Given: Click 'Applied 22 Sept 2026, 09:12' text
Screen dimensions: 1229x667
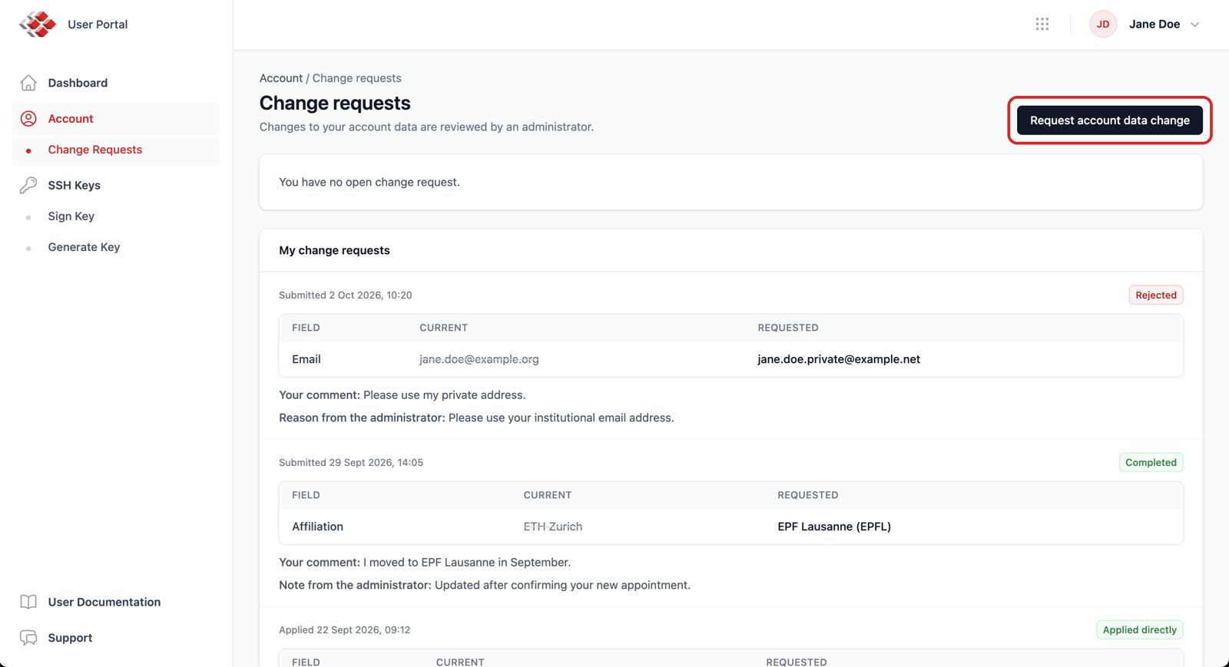Looking at the screenshot, I should coord(344,630).
